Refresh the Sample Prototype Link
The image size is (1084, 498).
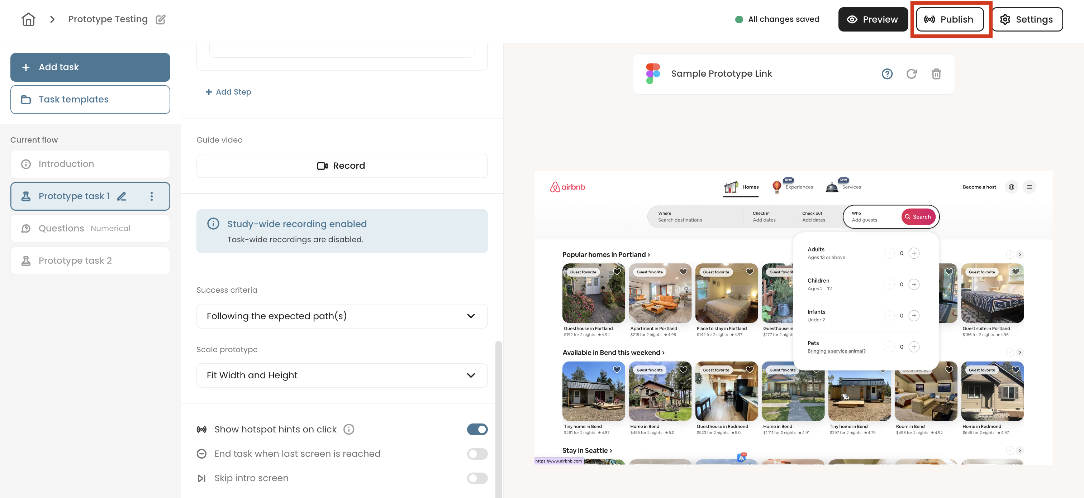coord(912,74)
